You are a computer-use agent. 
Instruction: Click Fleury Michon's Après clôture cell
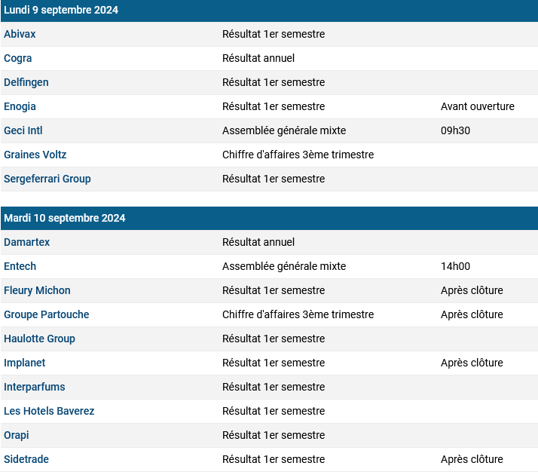click(x=472, y=290)
